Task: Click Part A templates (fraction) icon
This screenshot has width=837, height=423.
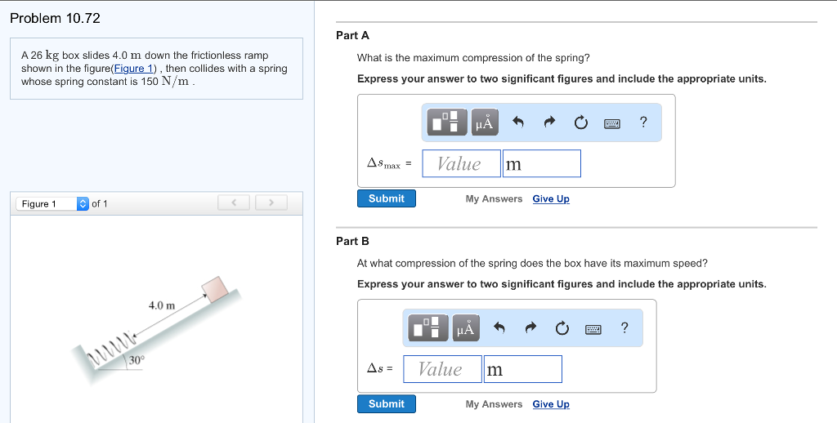Action: (448, 122)
